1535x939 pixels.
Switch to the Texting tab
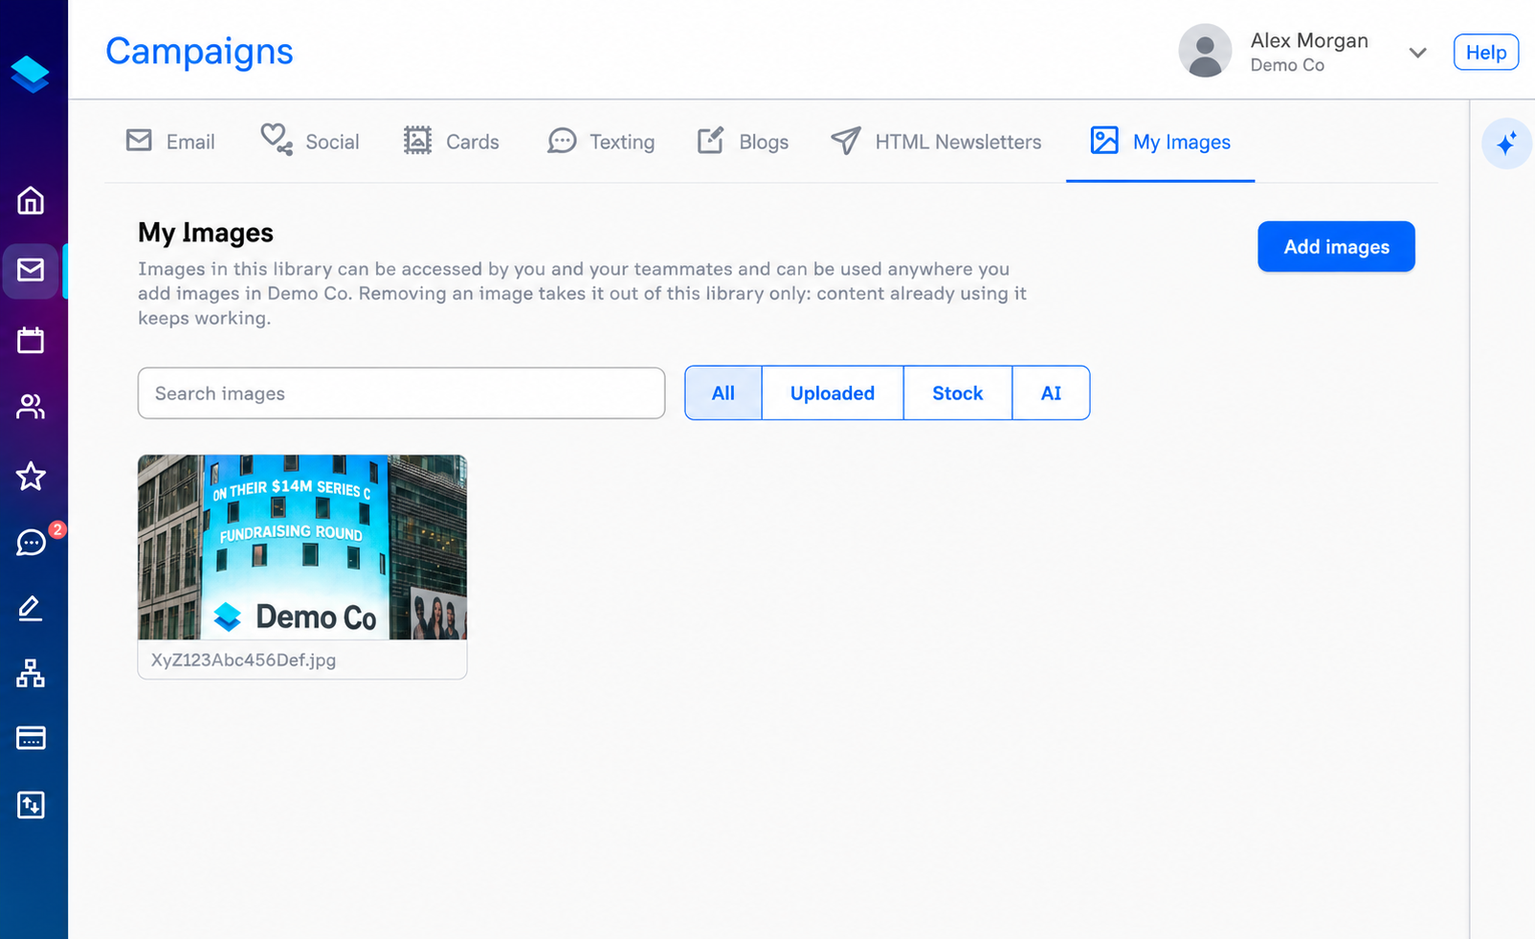[601, 142]
